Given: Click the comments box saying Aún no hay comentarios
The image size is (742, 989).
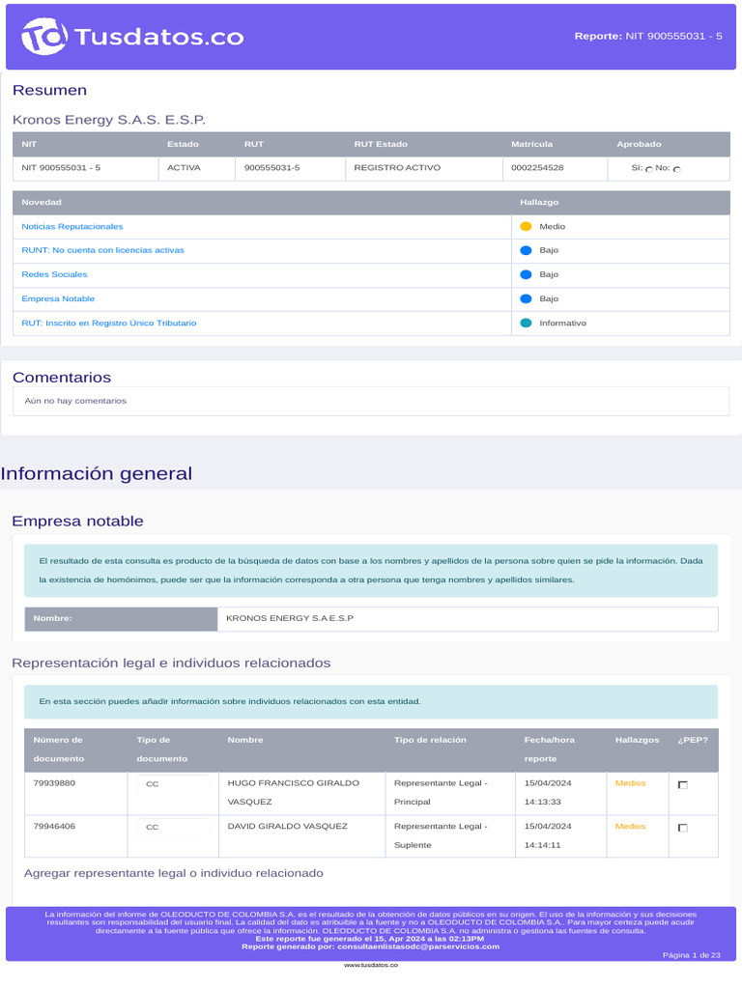Looking at the screenshot, I should 371,401.
